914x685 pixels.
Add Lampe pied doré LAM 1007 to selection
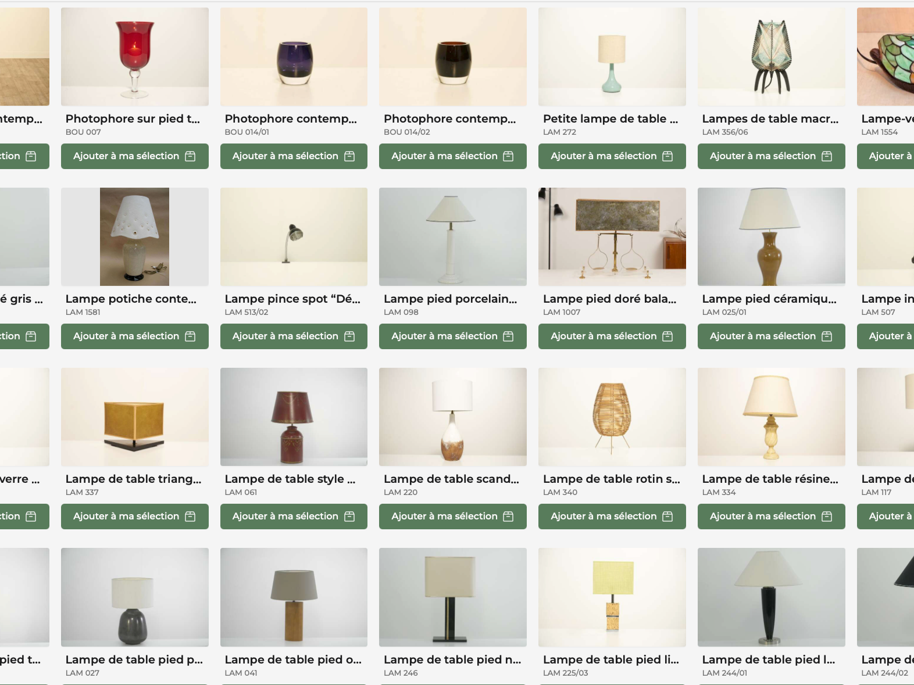click(612, 336)
